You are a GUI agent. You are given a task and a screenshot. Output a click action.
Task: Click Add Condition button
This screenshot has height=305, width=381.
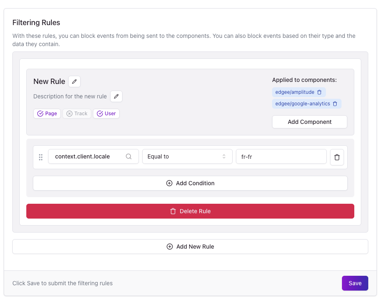point(190,183)
